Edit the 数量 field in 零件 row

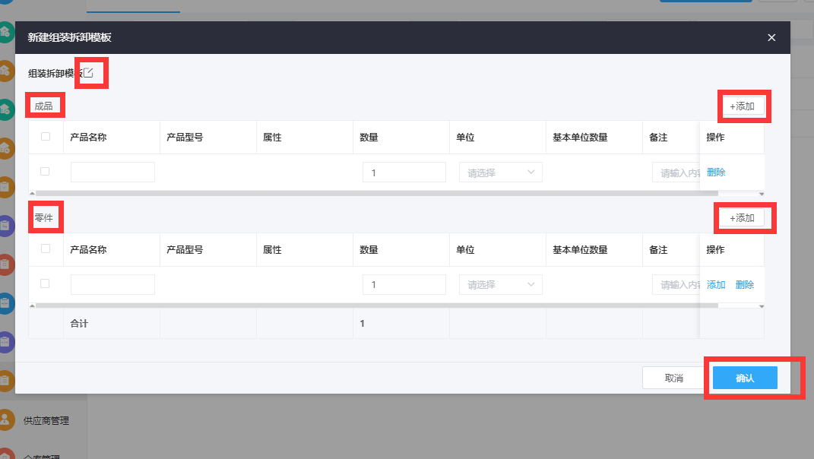pos(404,284)
